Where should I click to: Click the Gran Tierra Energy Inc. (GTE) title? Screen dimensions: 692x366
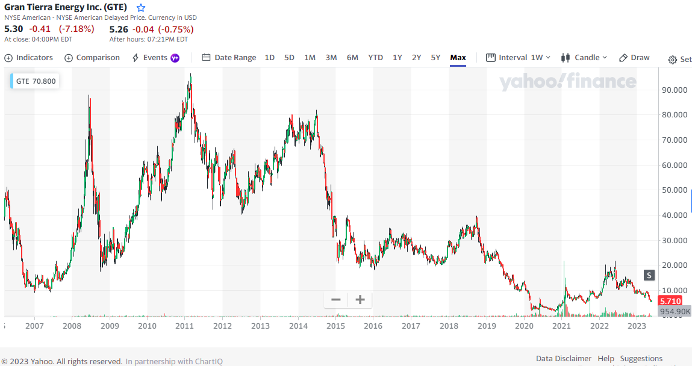65,7
